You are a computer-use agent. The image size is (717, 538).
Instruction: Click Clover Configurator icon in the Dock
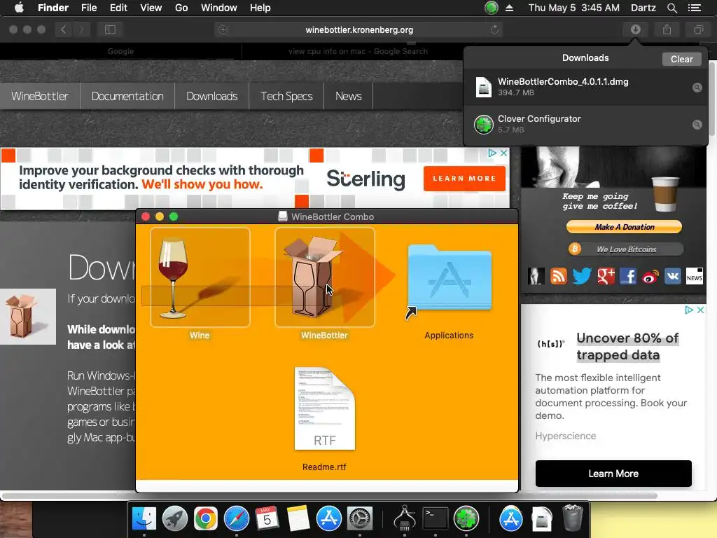click(x=466, y=519)
